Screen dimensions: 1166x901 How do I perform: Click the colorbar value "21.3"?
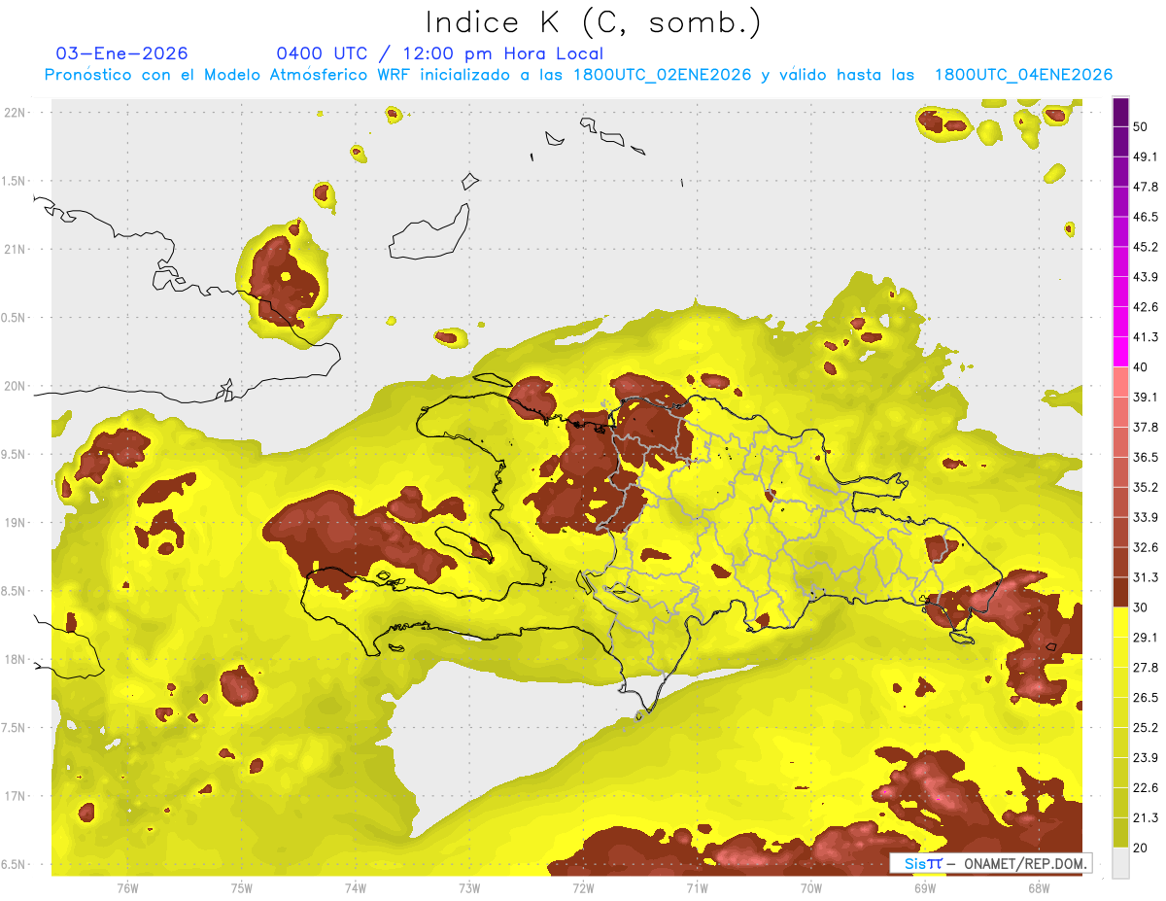pos(1146,817)
